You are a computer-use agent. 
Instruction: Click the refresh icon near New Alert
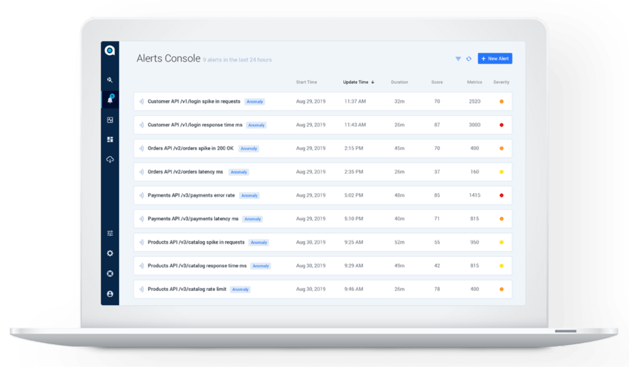tap(469, 59)
